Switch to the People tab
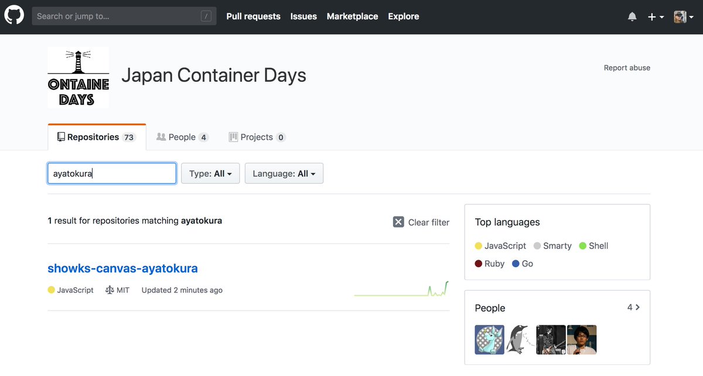 (x=182, y=137)
